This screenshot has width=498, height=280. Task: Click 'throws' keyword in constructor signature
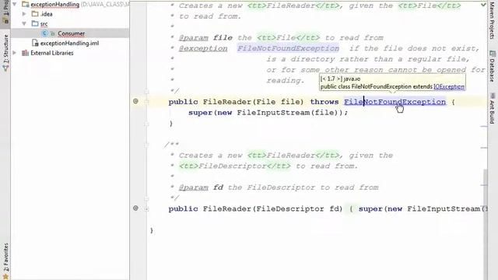click(324, 102)
